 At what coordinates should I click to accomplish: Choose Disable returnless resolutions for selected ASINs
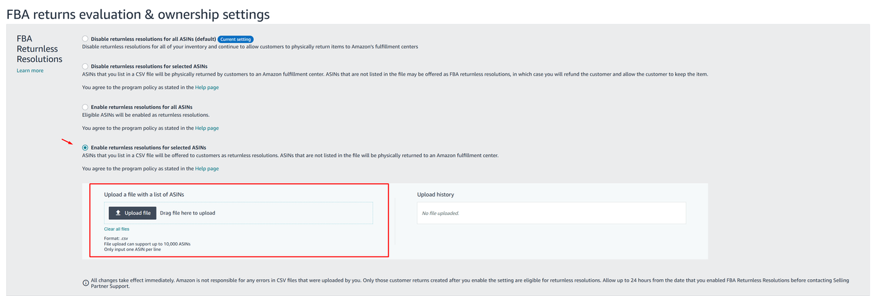pos(85,66)
